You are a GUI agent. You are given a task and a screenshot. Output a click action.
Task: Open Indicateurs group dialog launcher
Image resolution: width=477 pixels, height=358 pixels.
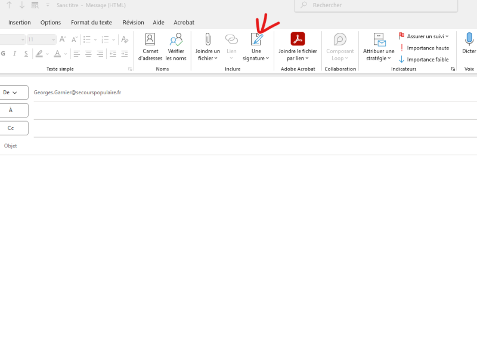[x=453, y=69]
